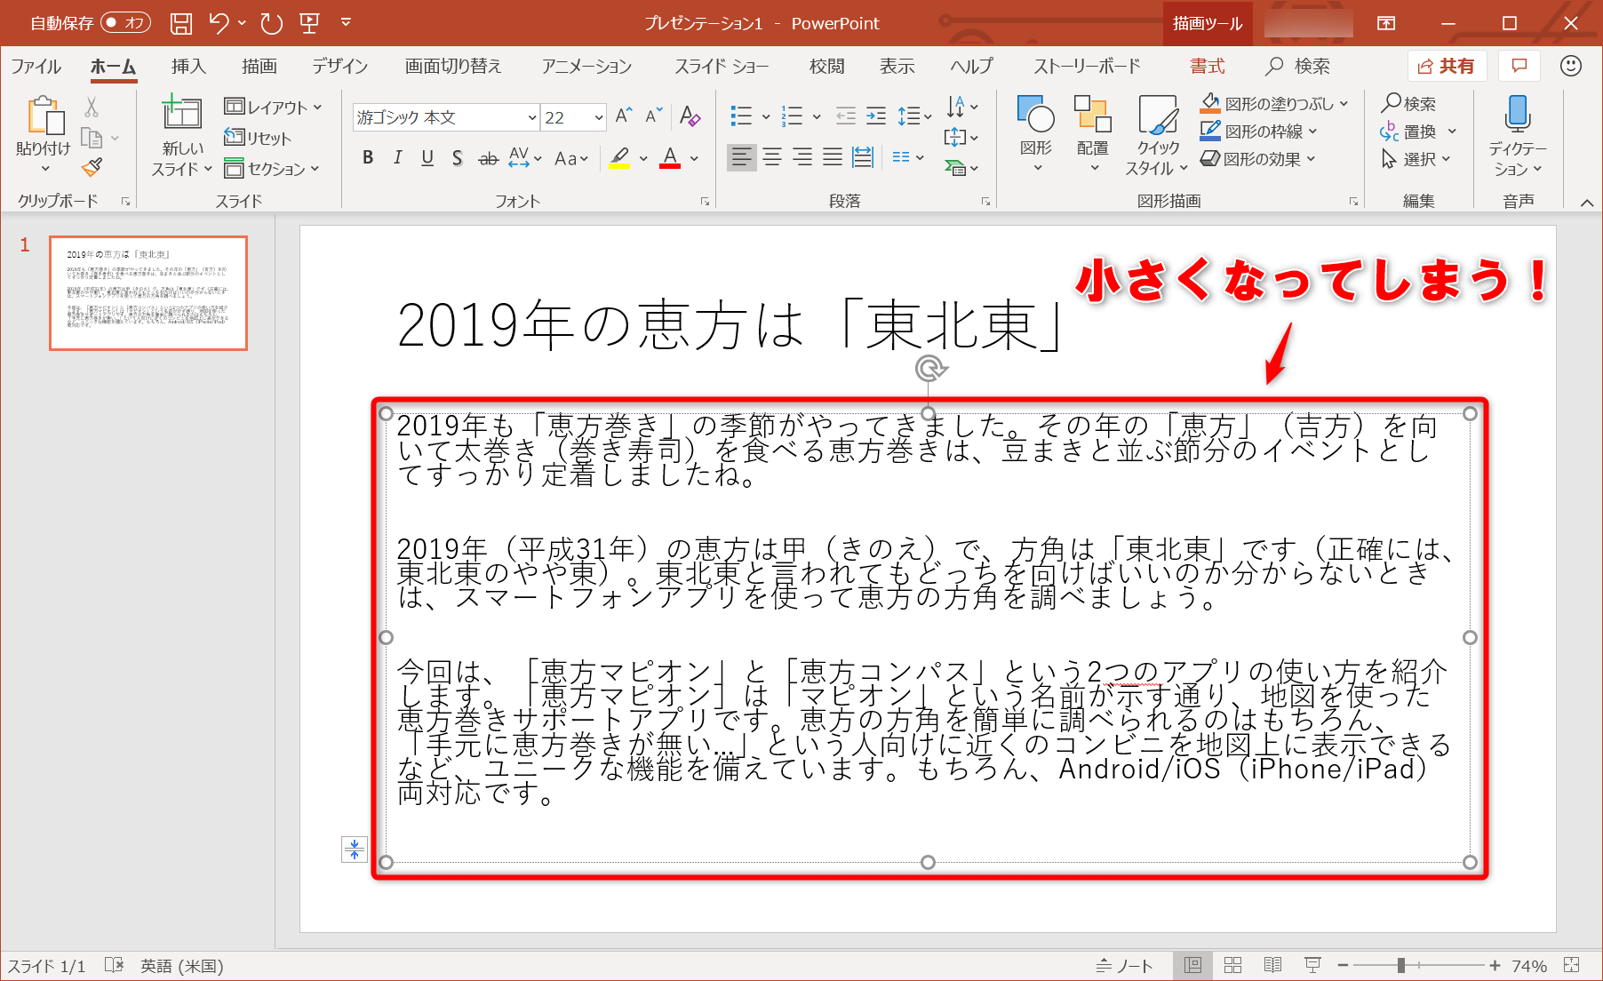Clear all formatting icon
Viewport: 1603px width, 981px height.
point(690,116)
